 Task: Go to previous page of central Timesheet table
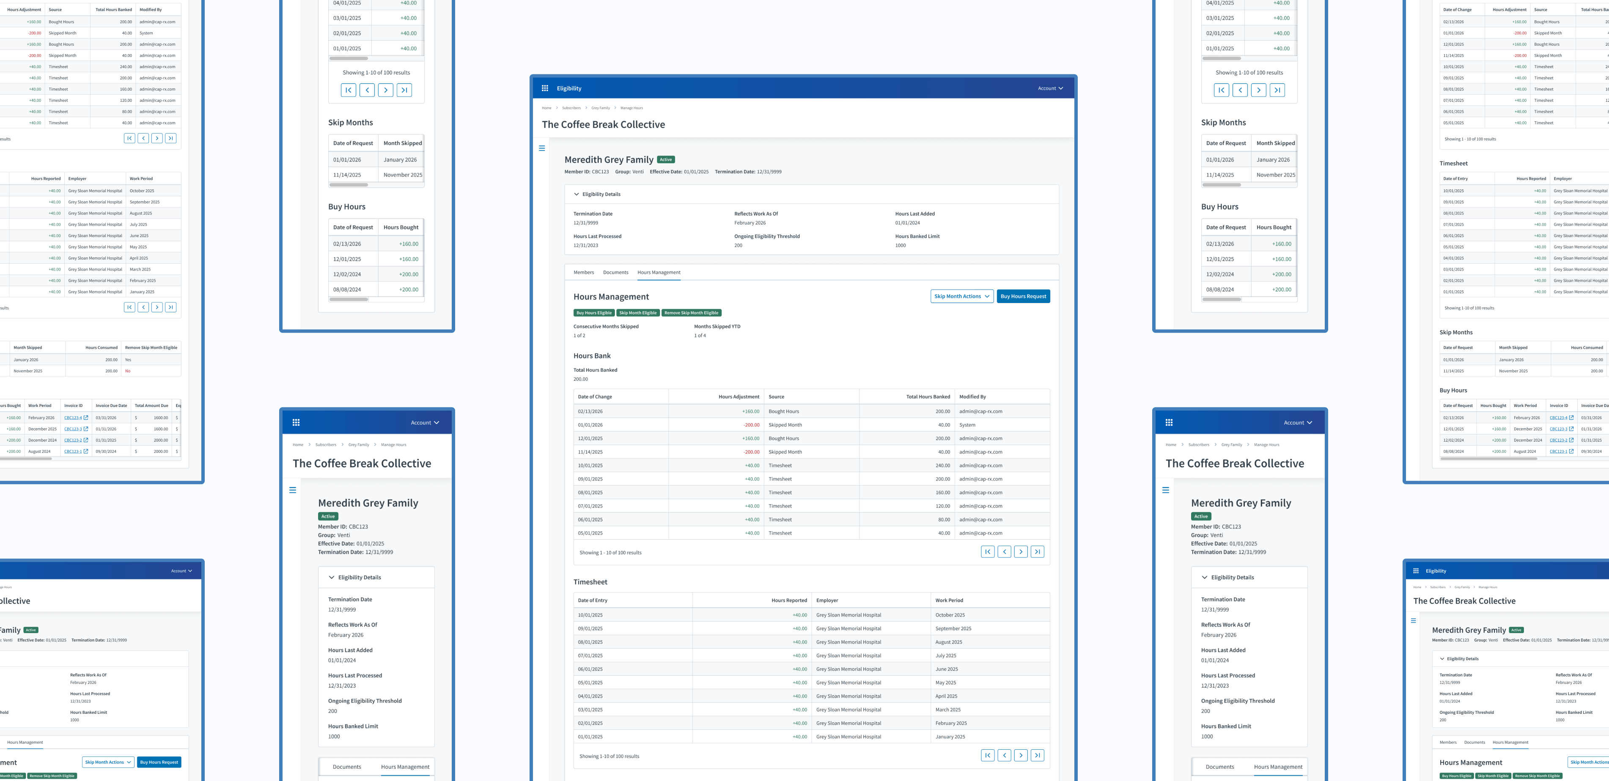coord(1005,755)
